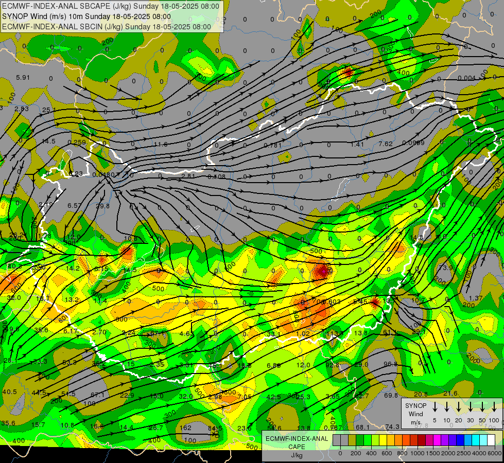504x463 pixels.
Task: Choose the cyan swatch in the CAPE legend
Action: coord(476,440)
